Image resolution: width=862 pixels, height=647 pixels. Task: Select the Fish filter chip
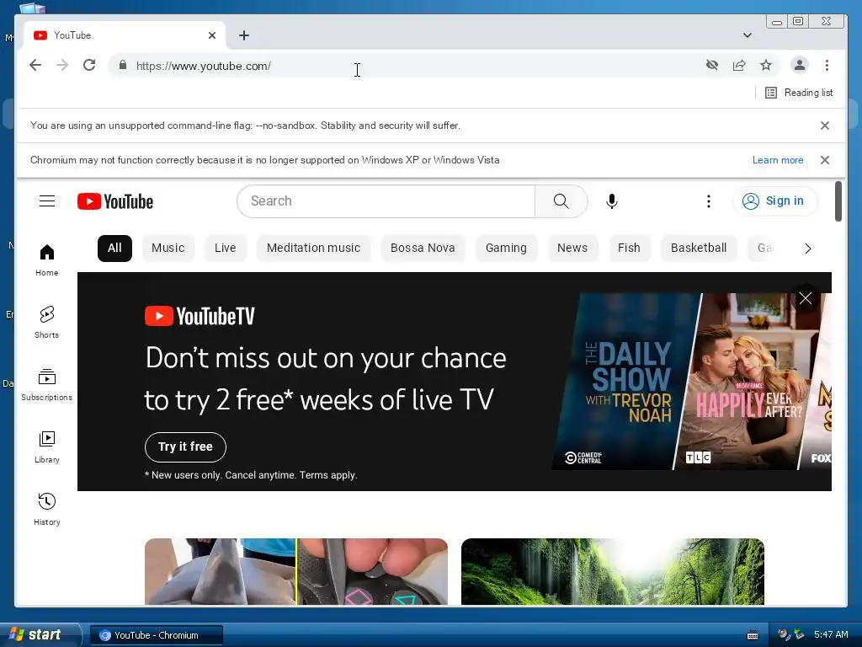tap(629, 249)
